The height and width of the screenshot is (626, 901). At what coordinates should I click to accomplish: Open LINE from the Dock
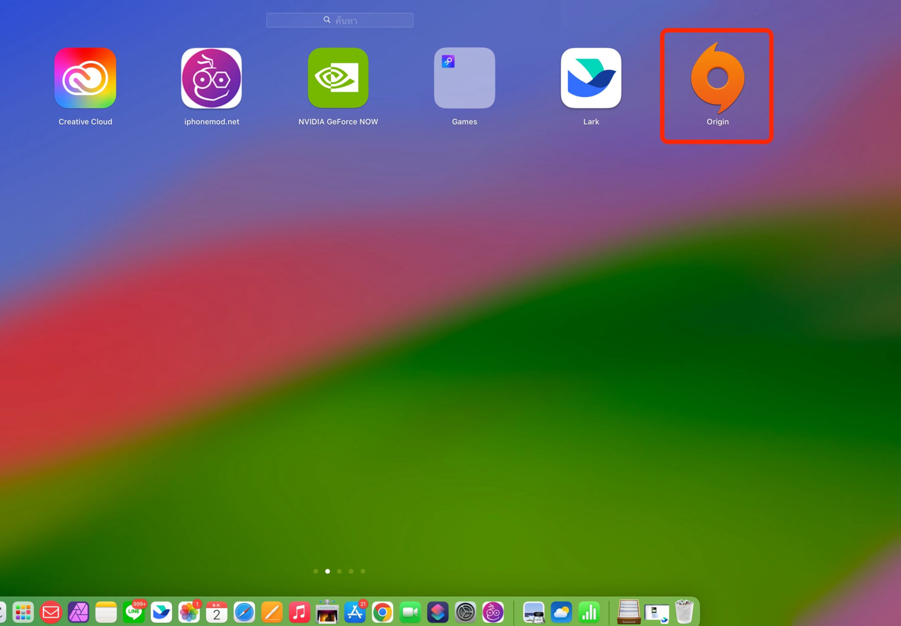point(133,612)
